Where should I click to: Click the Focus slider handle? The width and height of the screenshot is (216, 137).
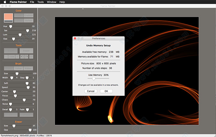[15, 96]
